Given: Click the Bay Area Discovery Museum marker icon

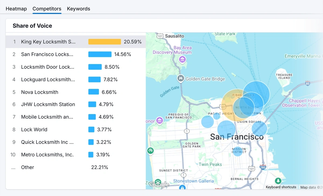Looking at the screenshot, I should click(182, 59).
